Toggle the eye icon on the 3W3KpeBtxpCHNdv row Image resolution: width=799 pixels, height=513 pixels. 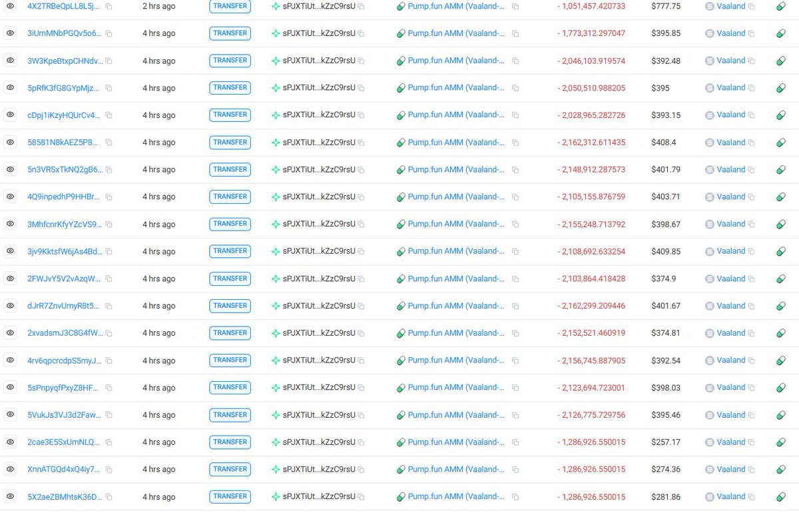click(x=10, y=60)
